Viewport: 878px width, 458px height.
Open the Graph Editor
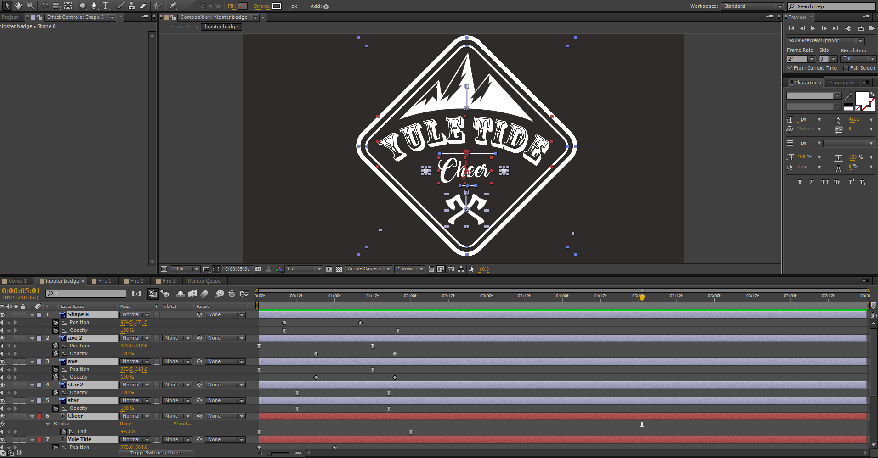[244, 294]
